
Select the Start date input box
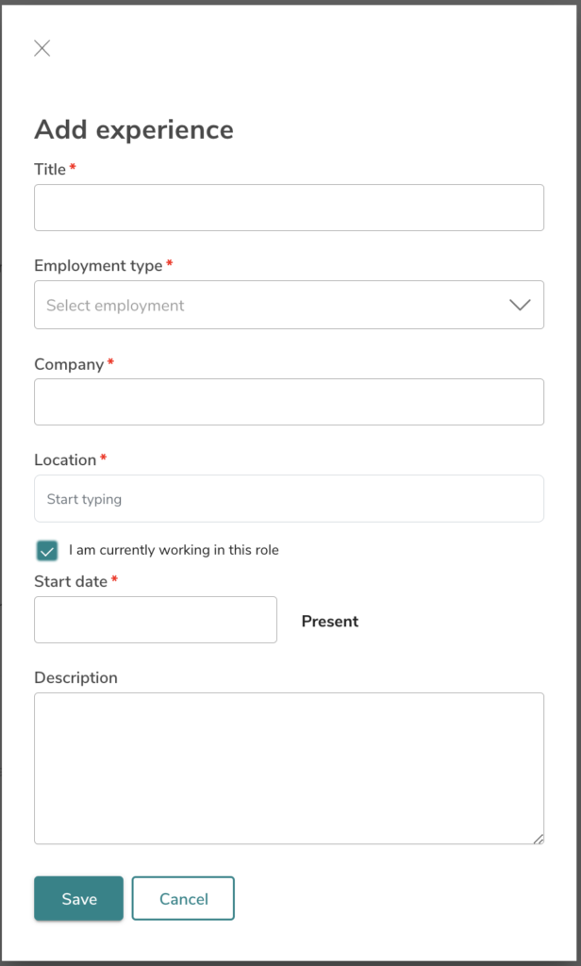(155, 620)
